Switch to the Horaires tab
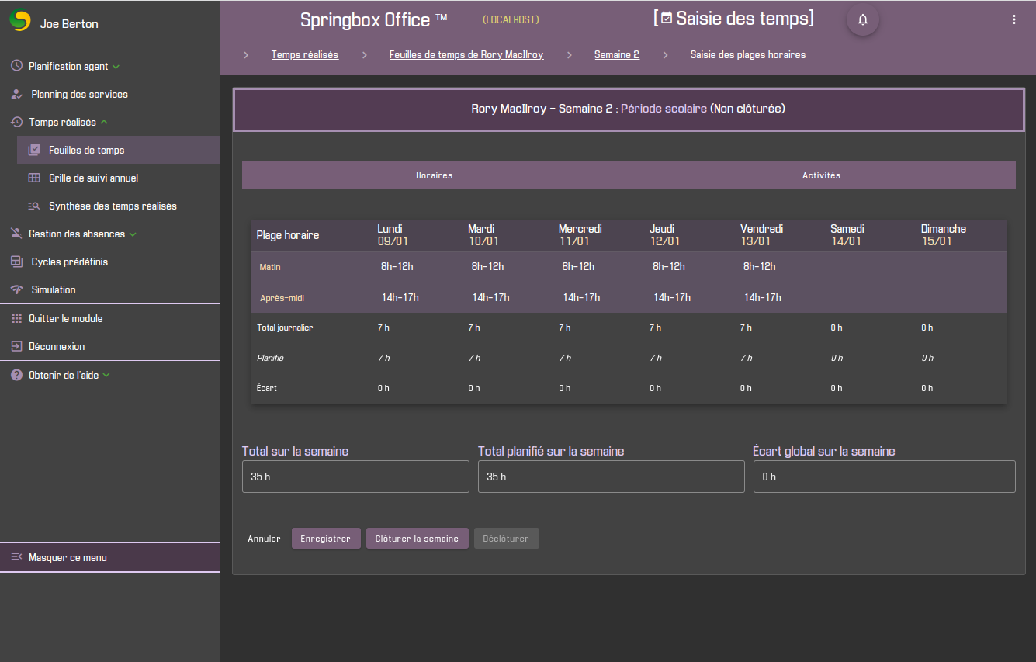 [435, 175]
